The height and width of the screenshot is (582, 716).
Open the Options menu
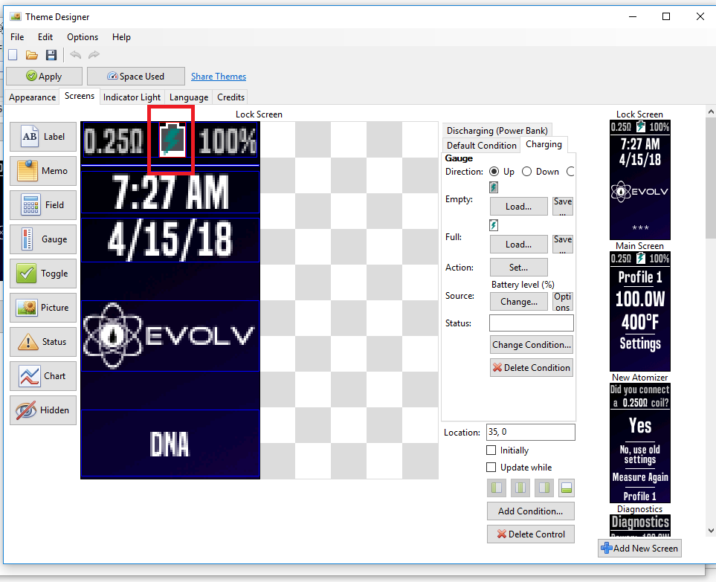click(83, 37)
